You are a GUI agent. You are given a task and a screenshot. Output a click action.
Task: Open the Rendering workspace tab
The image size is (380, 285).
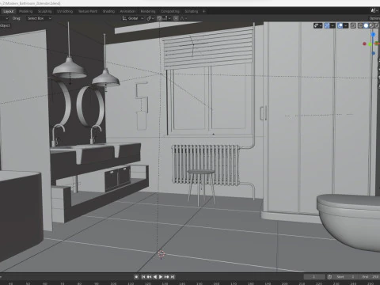148,11
